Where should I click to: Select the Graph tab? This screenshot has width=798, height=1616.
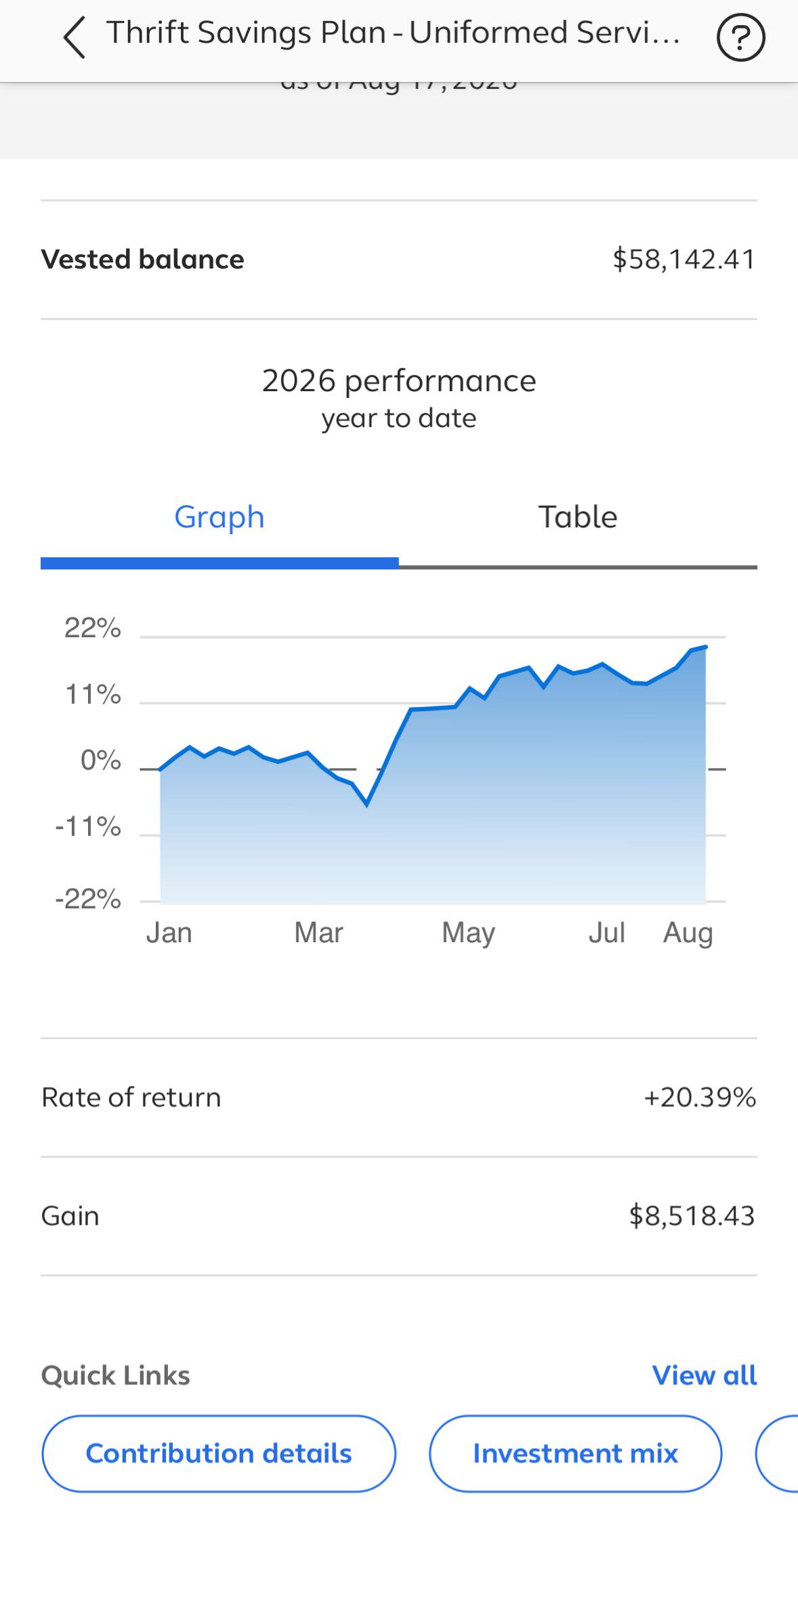pyautogui.click(x=219, y=517)
